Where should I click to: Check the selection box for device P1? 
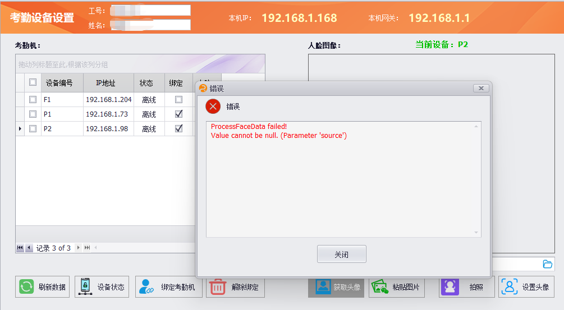33,114
